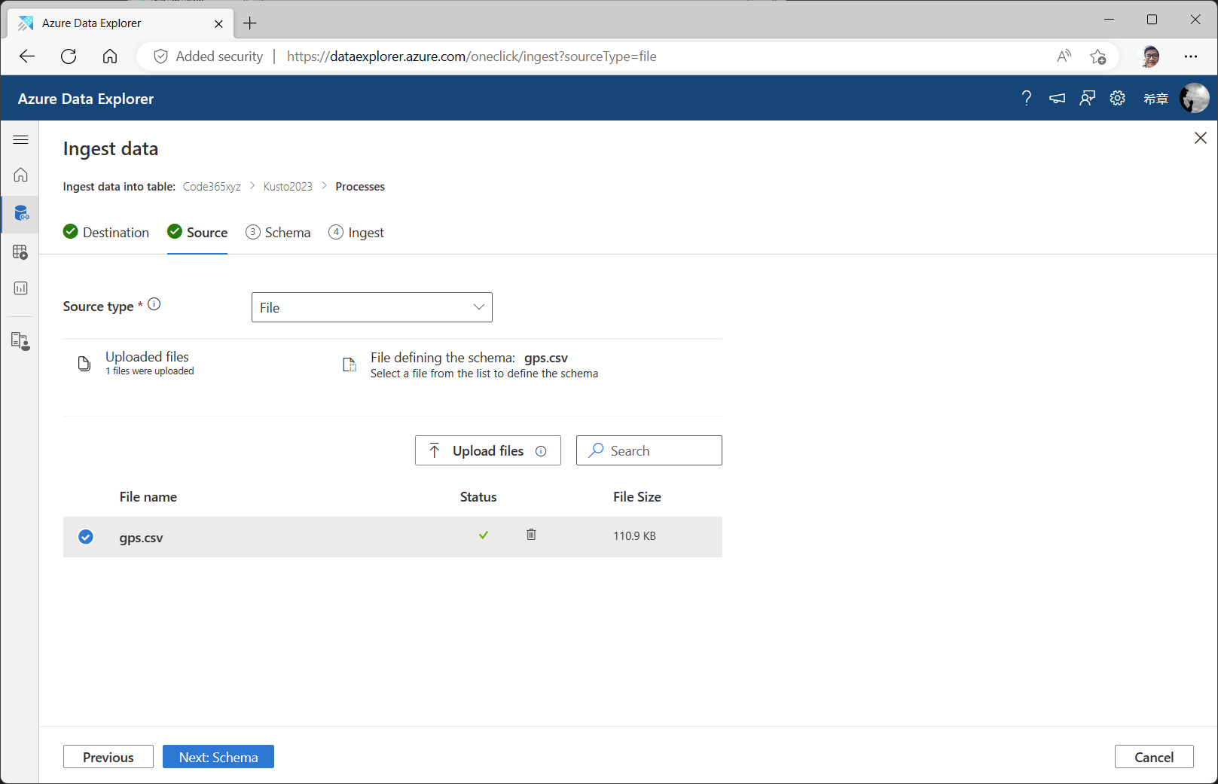
Task: Click the "1 files were uploaded" text
Action: 150,371
